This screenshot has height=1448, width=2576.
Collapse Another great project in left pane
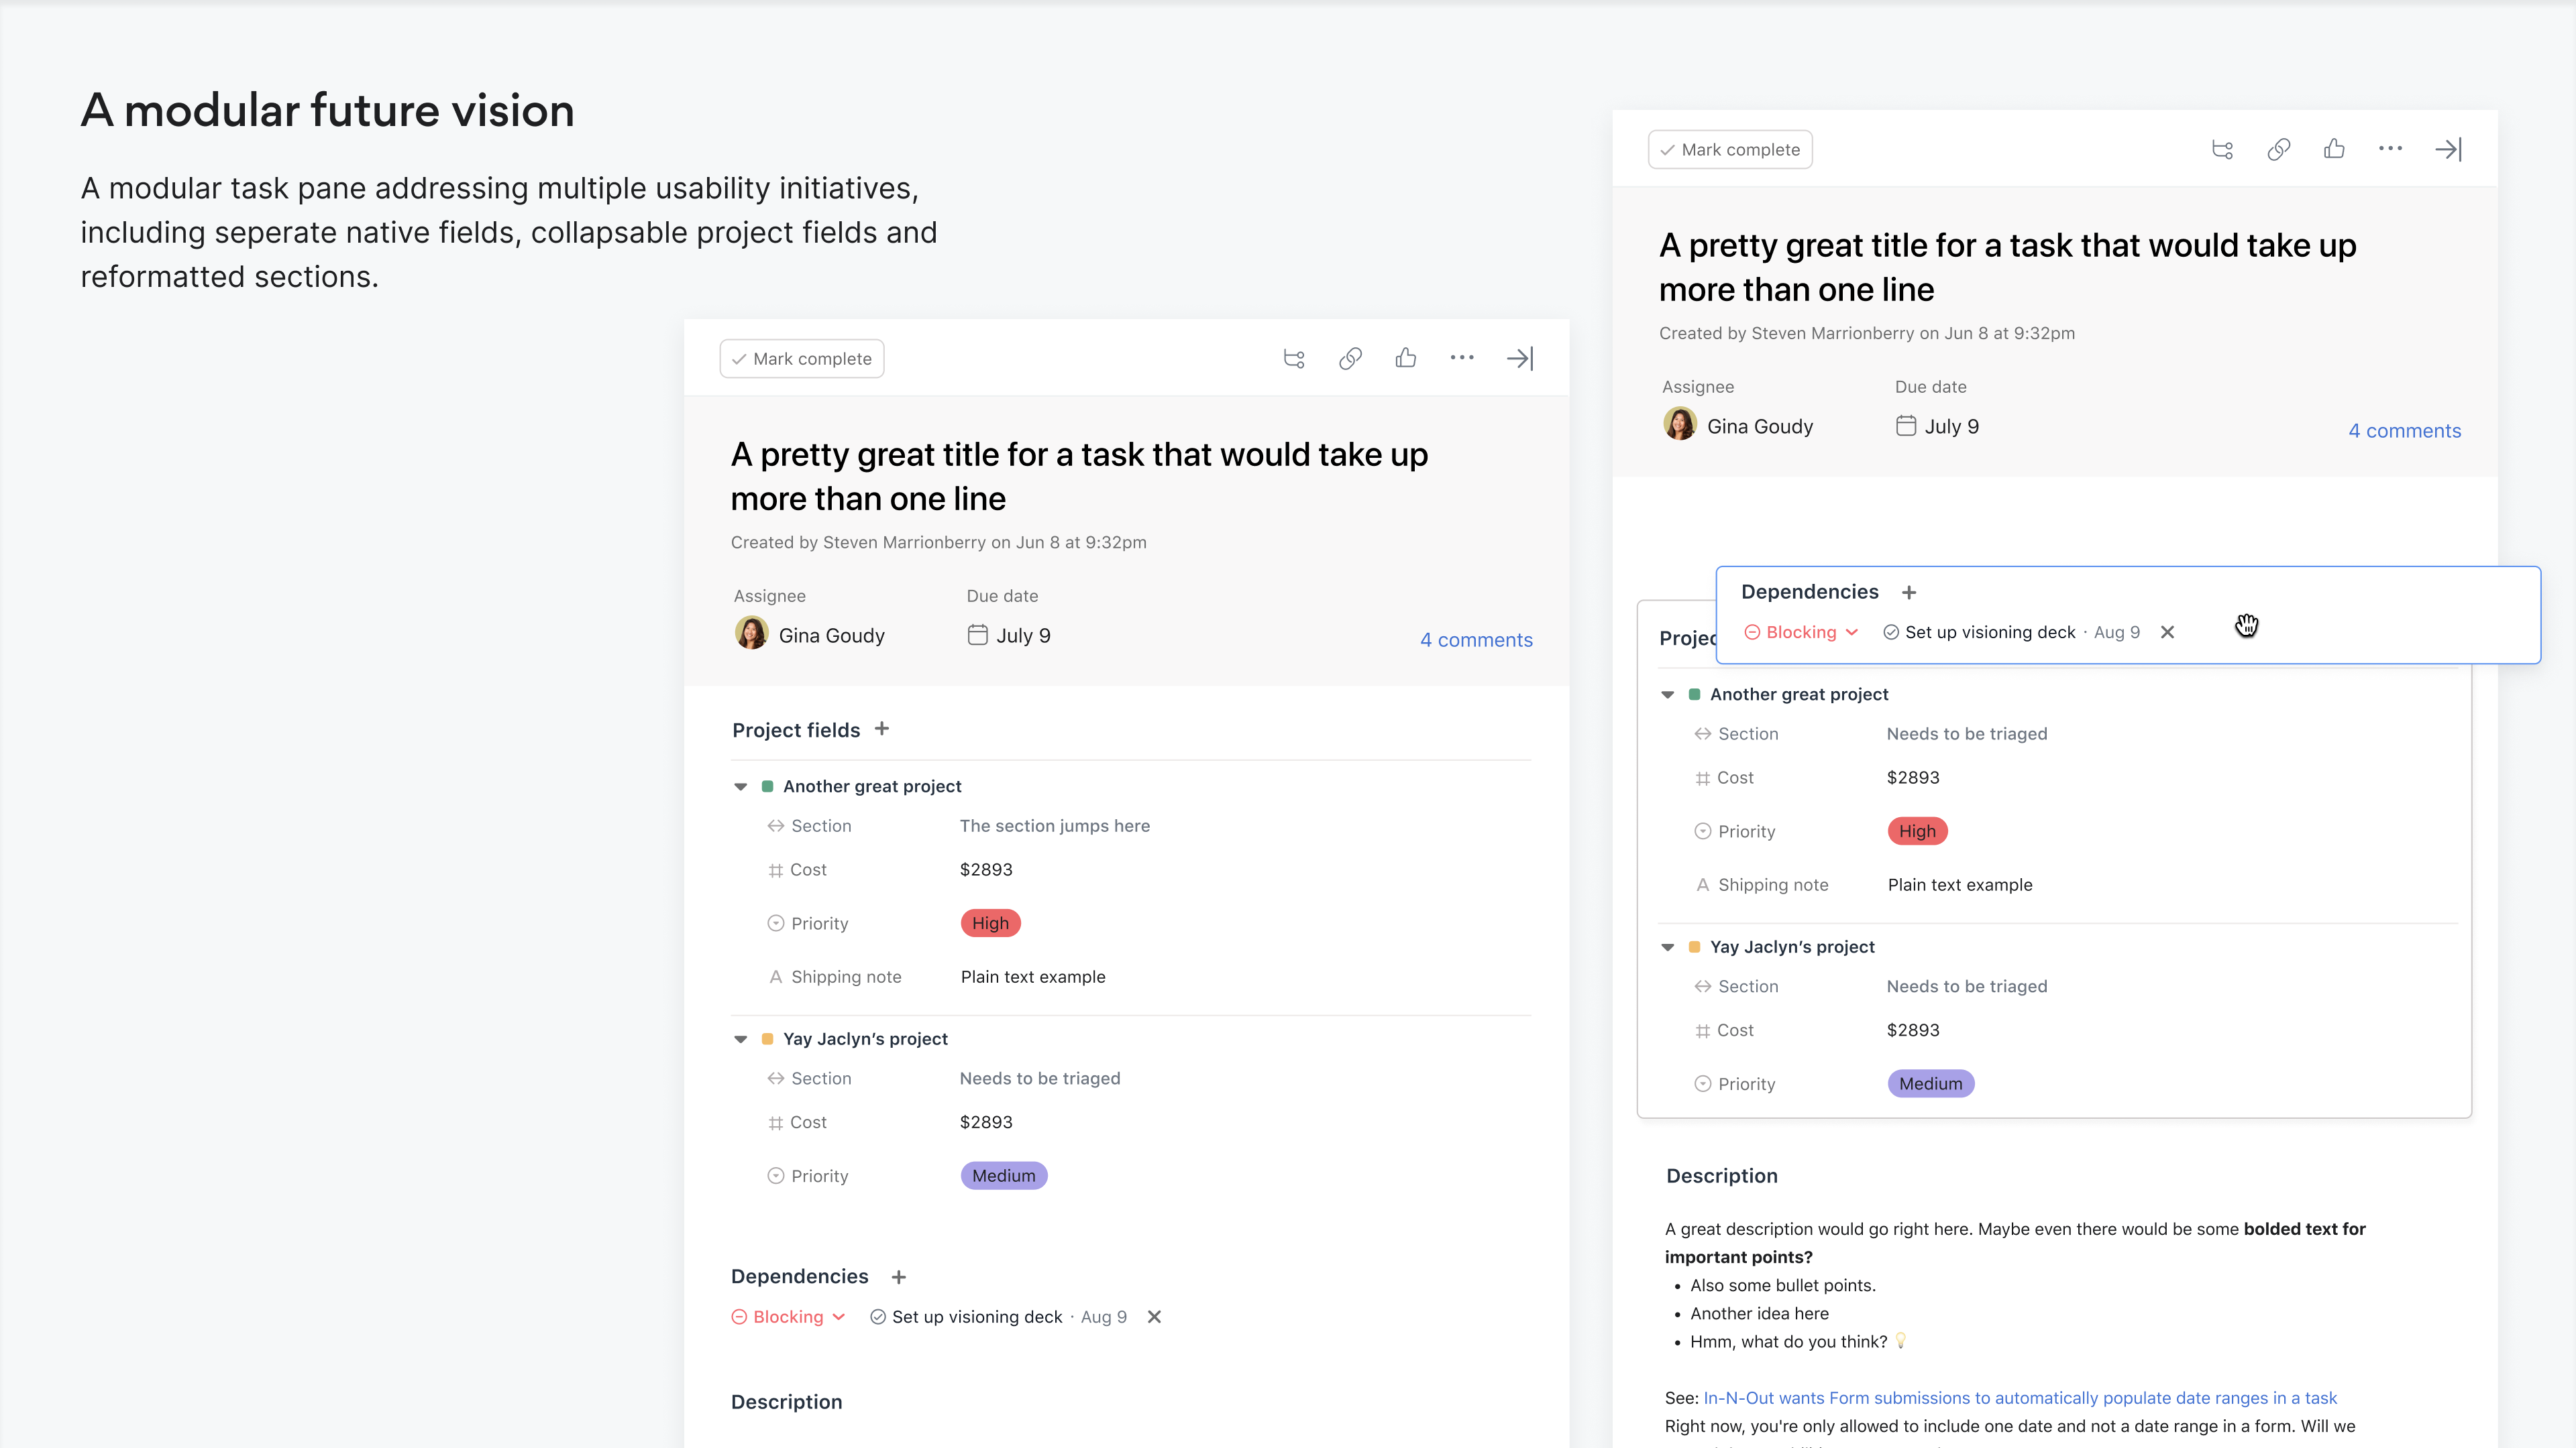741,786
